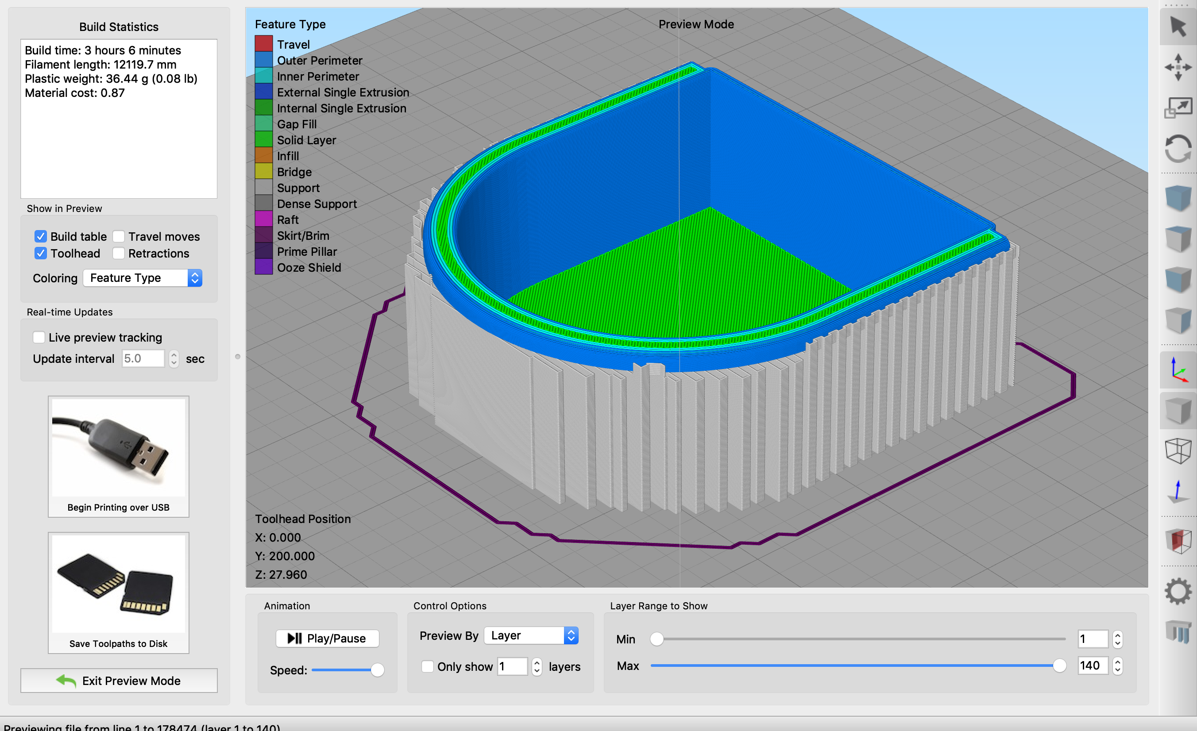Click the Min layer range slider handle

pyautogui.click(x=657, y=639)
